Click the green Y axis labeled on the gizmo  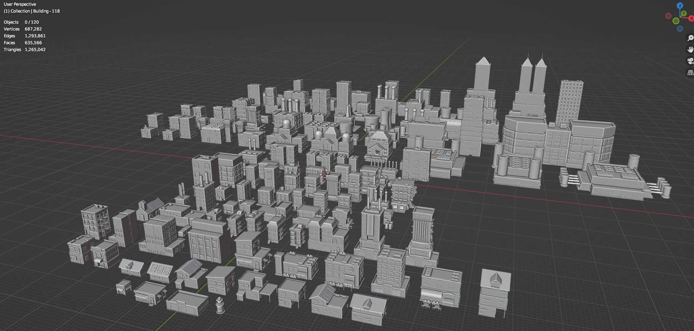click(x=684, y=14)
